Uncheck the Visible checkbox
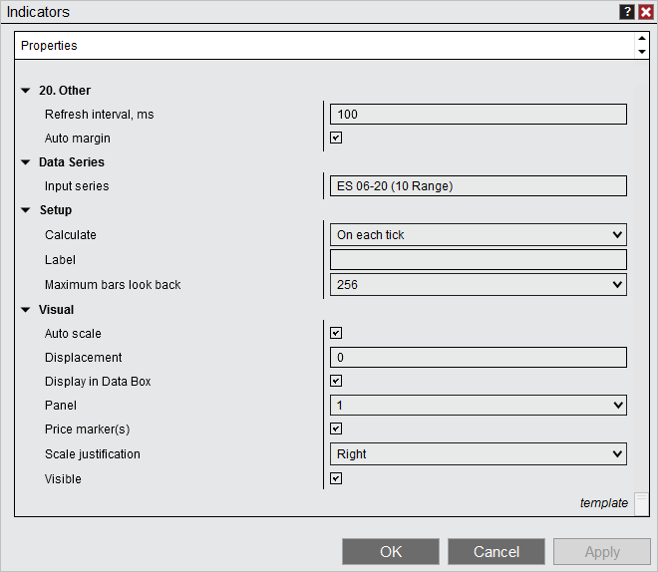This screenshot has width=658, height=572. (x=336, y=478)
